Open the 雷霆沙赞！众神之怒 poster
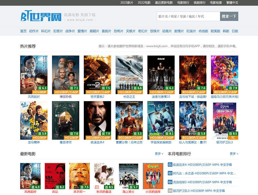 click(x=129, y=120)
